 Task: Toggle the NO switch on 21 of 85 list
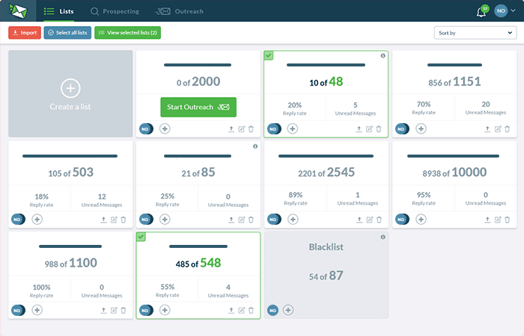tap(146, 220)
